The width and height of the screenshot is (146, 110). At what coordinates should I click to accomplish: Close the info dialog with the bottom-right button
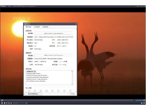(72, 94)
